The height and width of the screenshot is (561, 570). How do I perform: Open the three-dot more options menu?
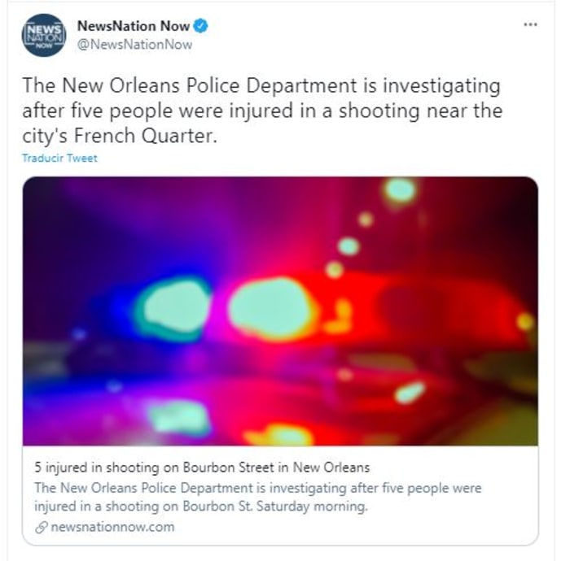[x=530, y=24]
